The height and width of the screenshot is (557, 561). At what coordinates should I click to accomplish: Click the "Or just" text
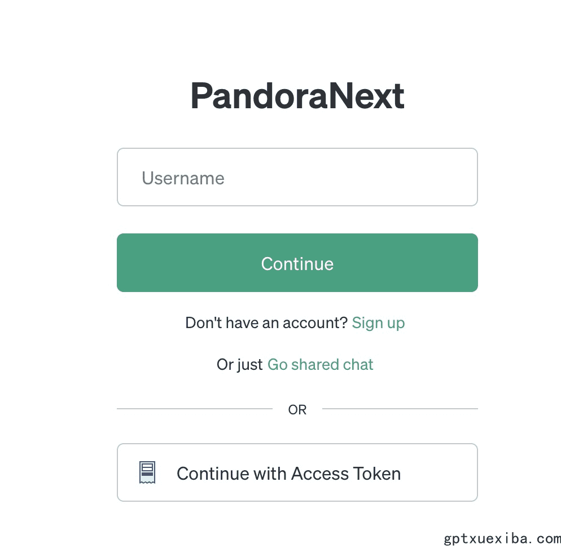tap(240, 365)
